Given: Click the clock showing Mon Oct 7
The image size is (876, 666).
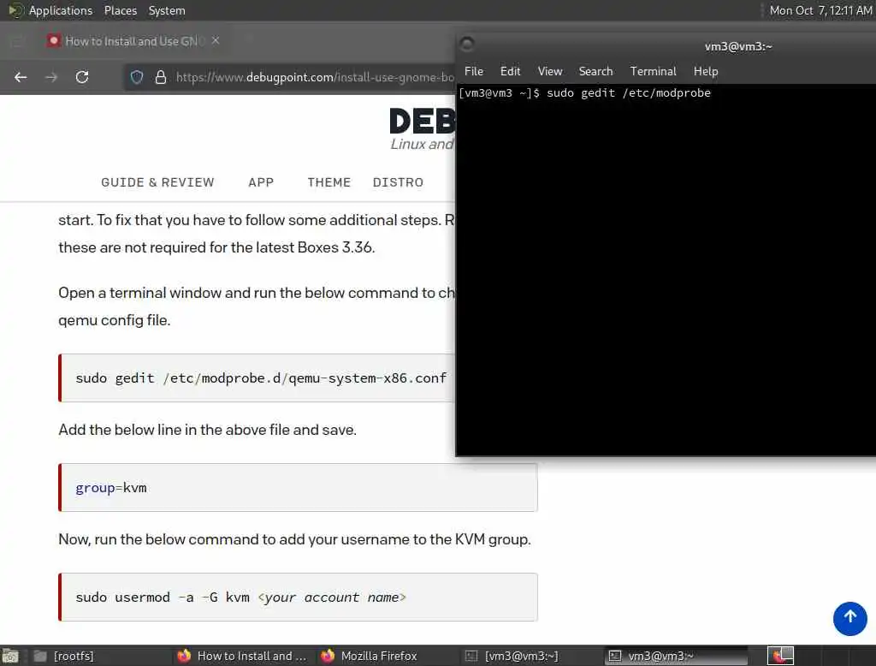Looking at the screenshot, I should (x=820, y=10).
